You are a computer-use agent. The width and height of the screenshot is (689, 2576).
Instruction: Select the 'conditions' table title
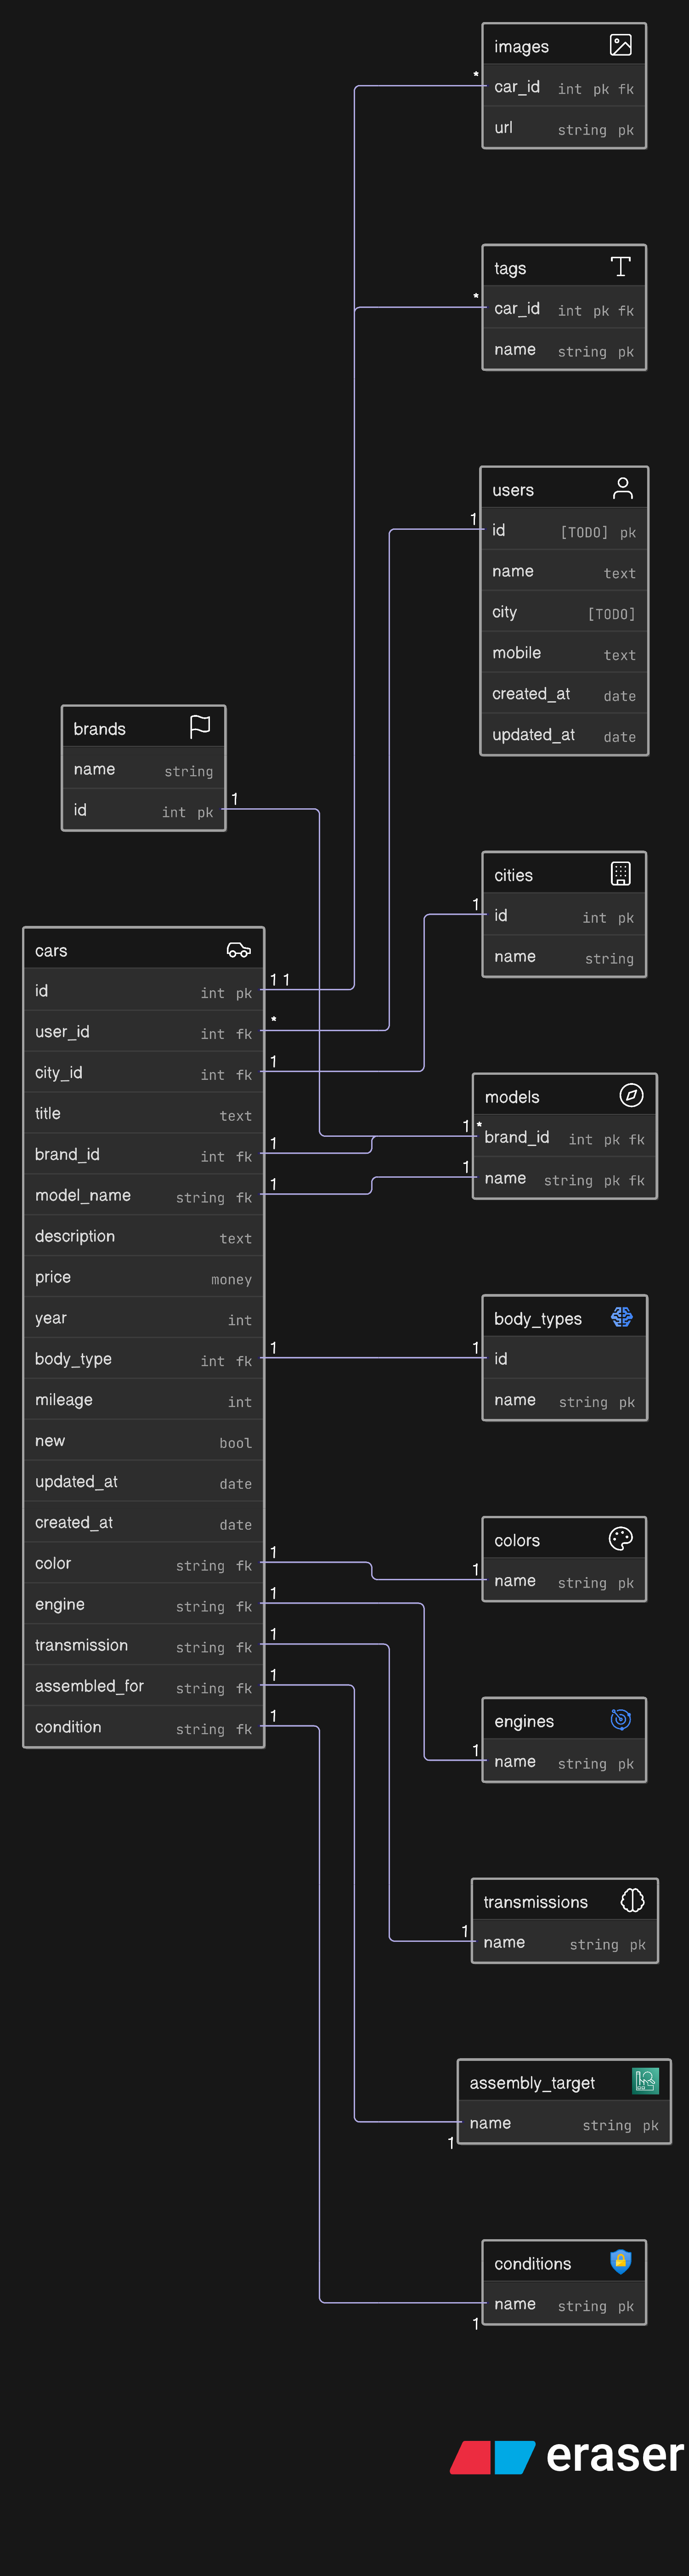(x=533, y=2263)
